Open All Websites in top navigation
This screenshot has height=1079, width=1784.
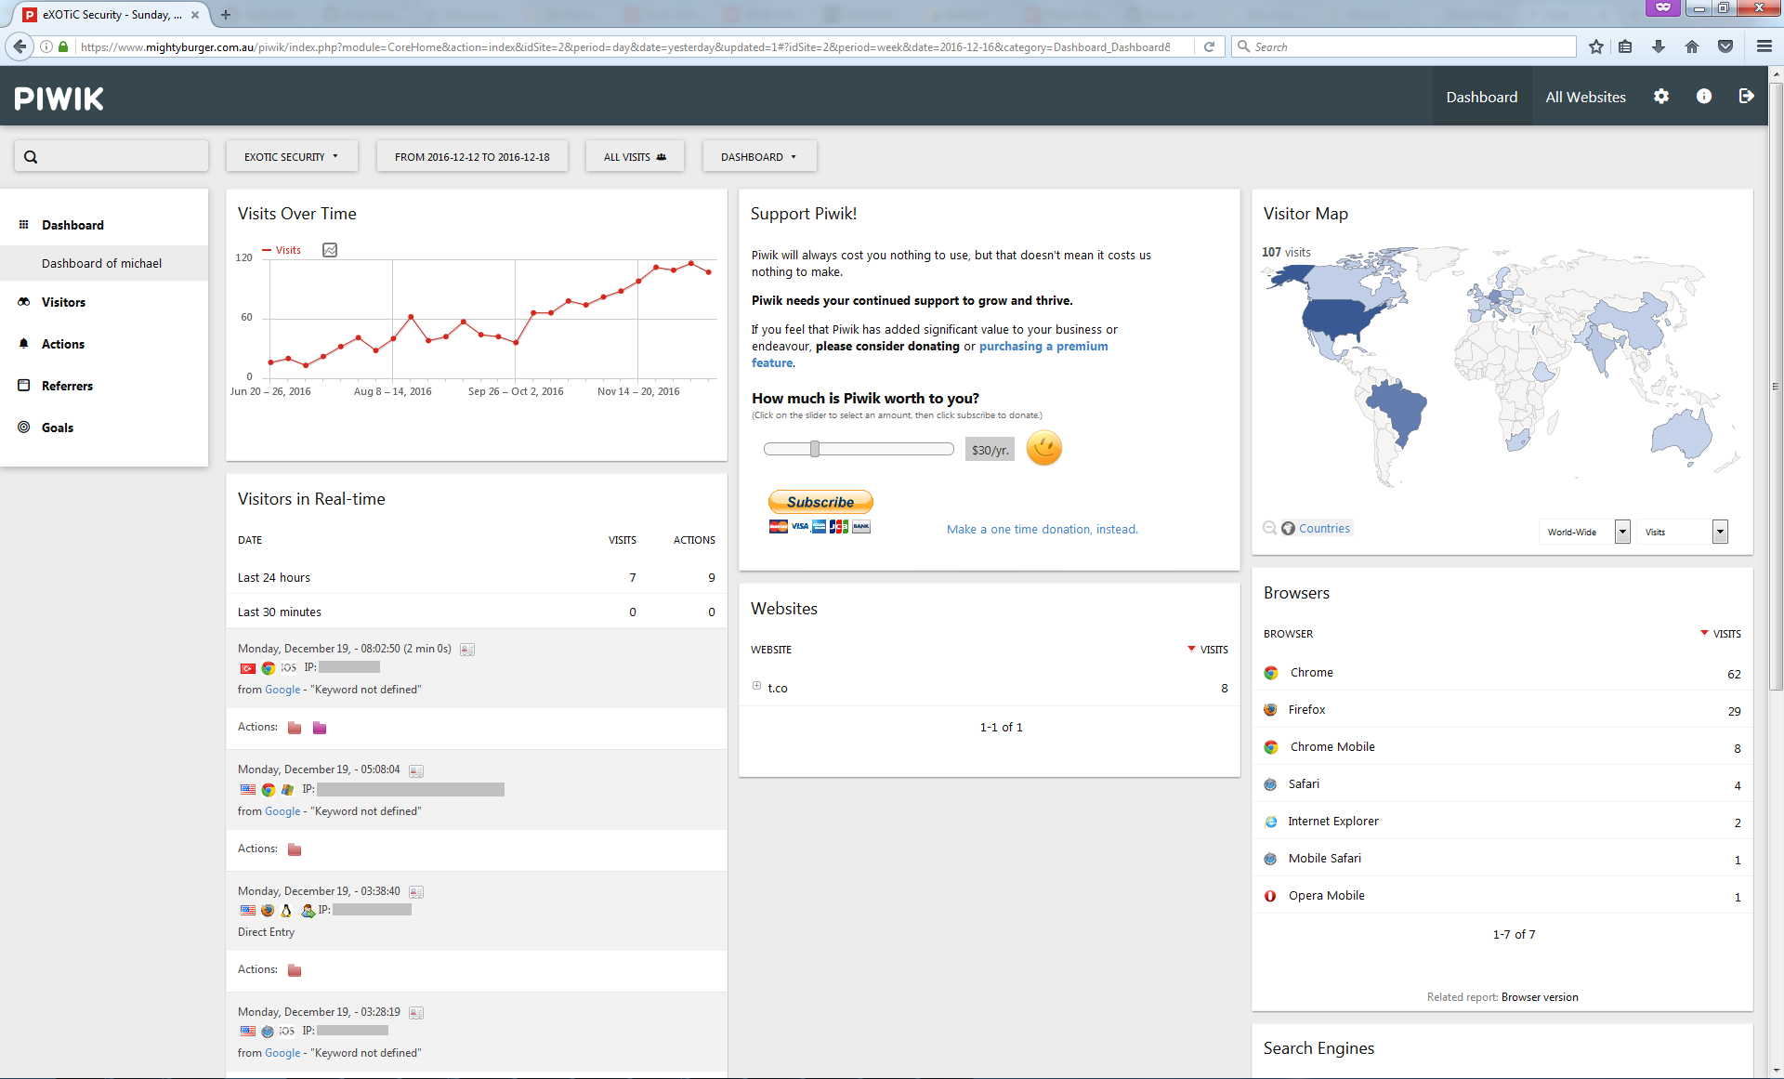coord(1586,97)
